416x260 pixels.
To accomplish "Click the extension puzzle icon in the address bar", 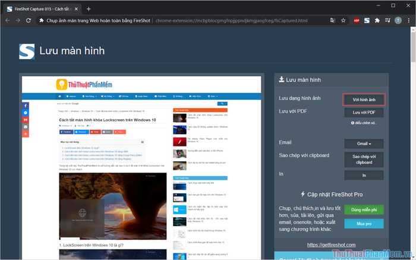I will 42,20.
